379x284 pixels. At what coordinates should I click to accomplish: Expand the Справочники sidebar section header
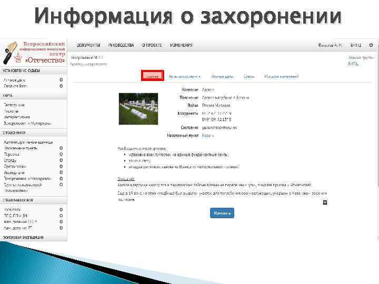[33, 133]
